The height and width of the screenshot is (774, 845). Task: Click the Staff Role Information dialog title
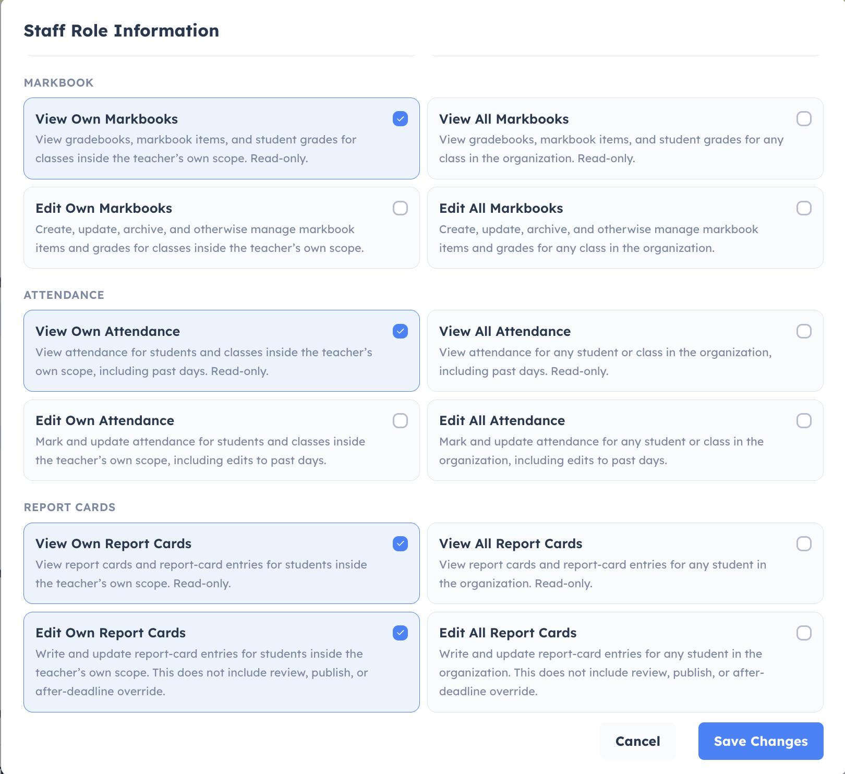tap(122, 31)
